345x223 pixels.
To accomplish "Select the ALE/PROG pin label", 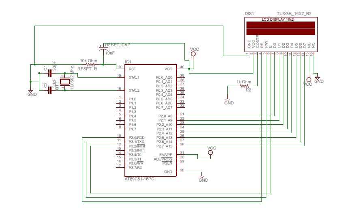I will (x=163, y=159).
